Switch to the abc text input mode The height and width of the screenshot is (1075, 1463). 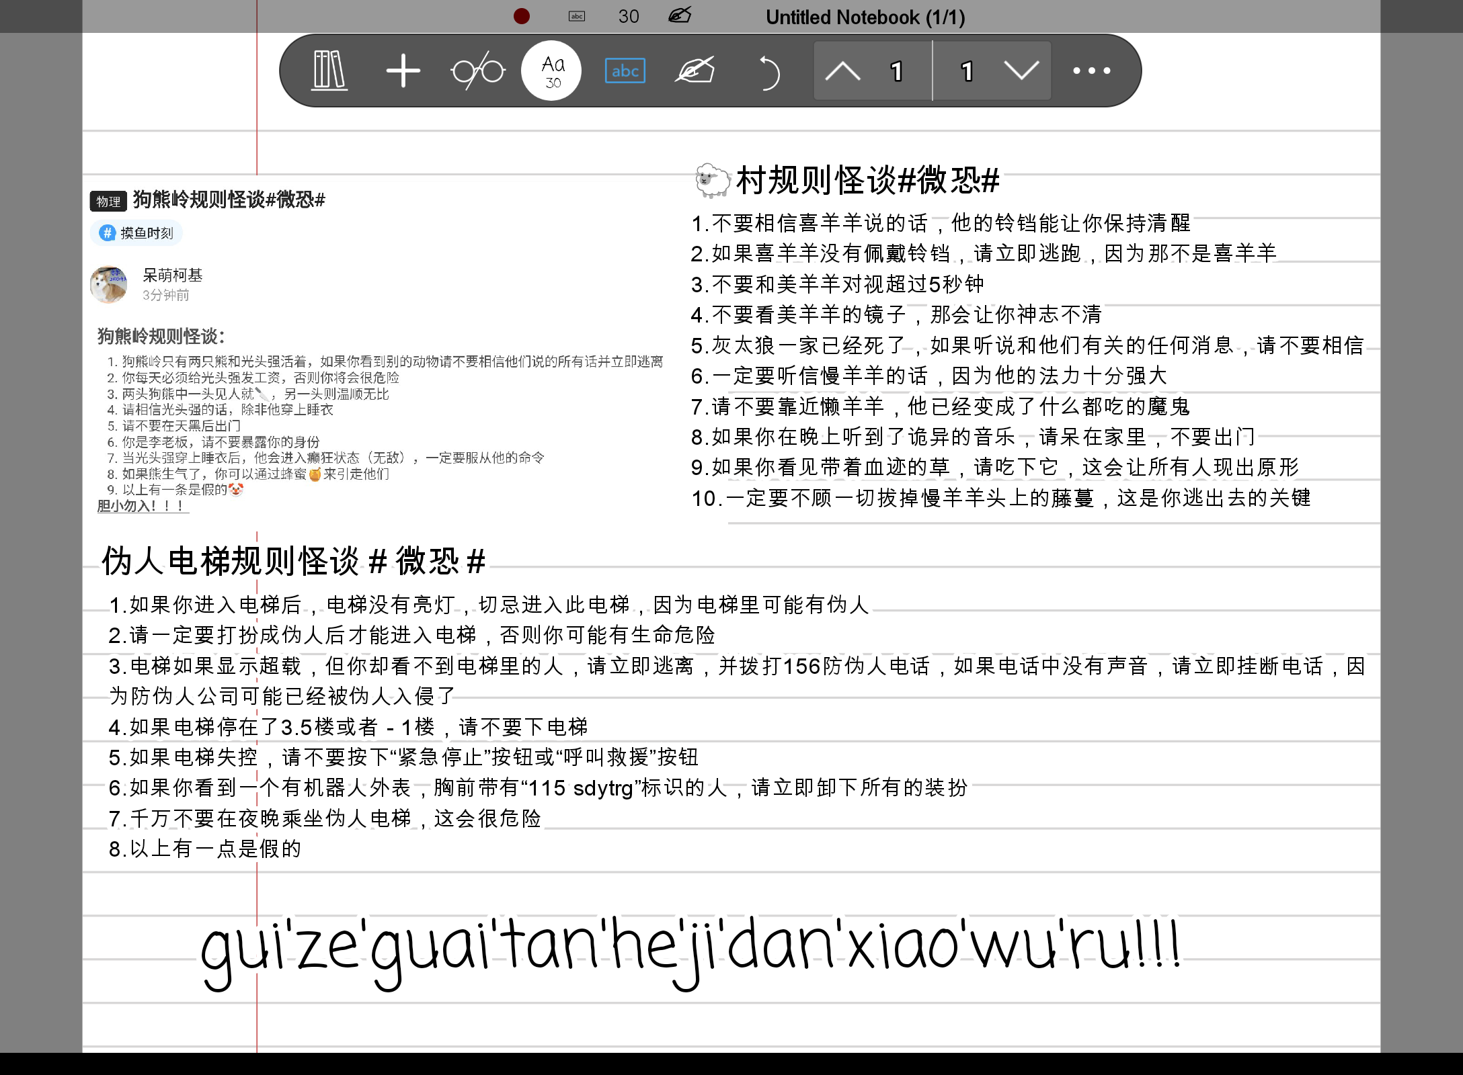(x=625, y=71)
